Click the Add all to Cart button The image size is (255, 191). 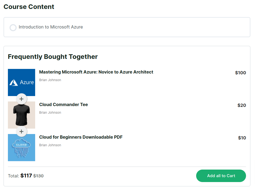tap(221, 176)
